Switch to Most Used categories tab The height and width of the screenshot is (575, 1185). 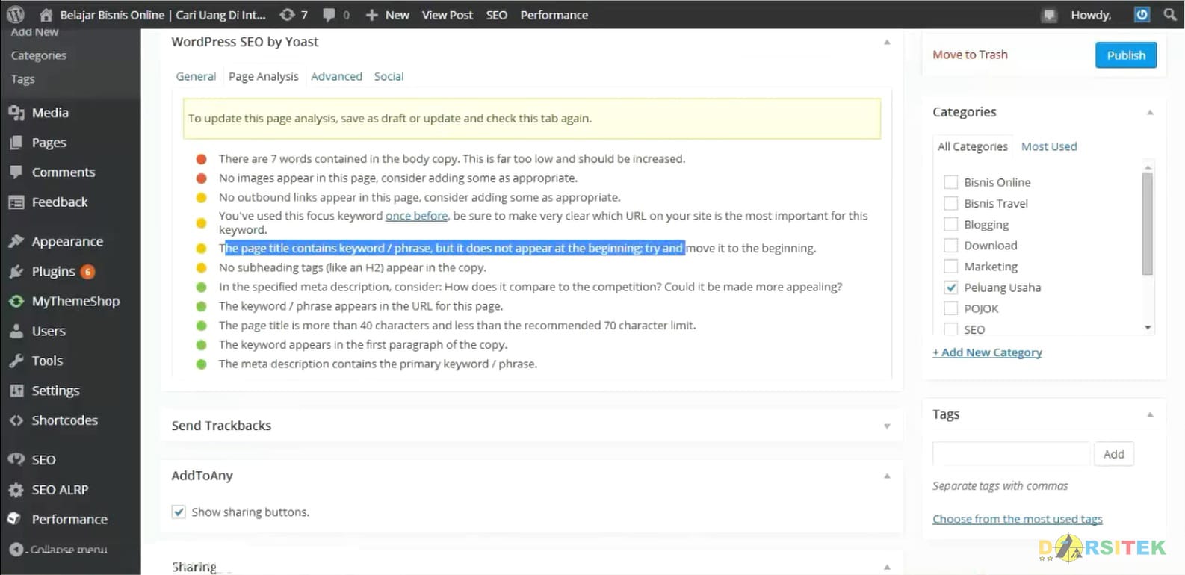(1049, 146)
